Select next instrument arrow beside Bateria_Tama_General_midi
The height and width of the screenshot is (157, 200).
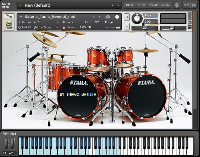point(100,17)
